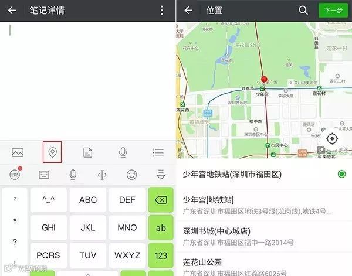Tap the WXYZ key
The width and height of the screenshot is (352, 276).
127,255
